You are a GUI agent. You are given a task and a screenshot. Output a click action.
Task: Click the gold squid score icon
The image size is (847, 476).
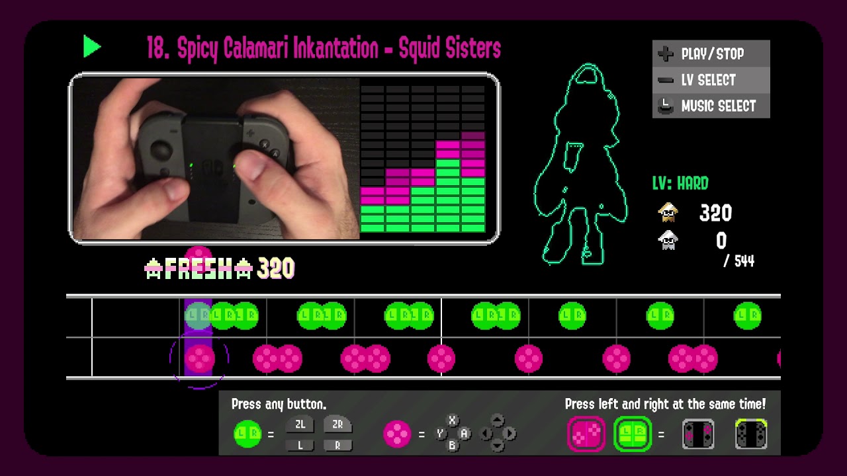[x=669, y=213]
